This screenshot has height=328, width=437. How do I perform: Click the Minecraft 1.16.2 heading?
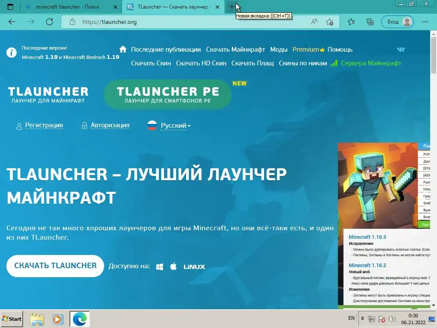click(367, 265)
